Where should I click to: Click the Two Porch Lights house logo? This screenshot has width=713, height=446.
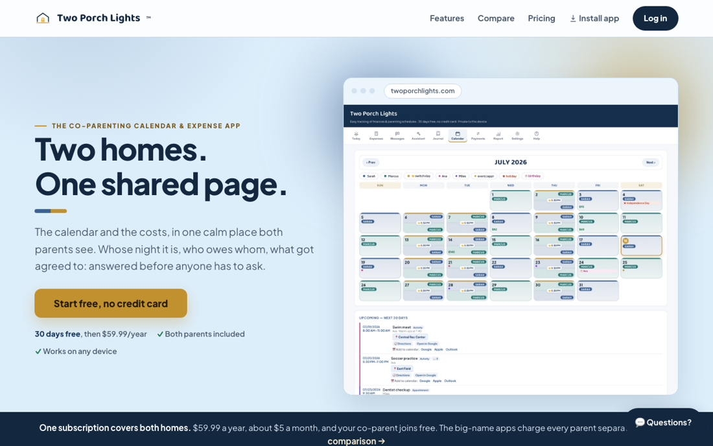pos(43,18)
